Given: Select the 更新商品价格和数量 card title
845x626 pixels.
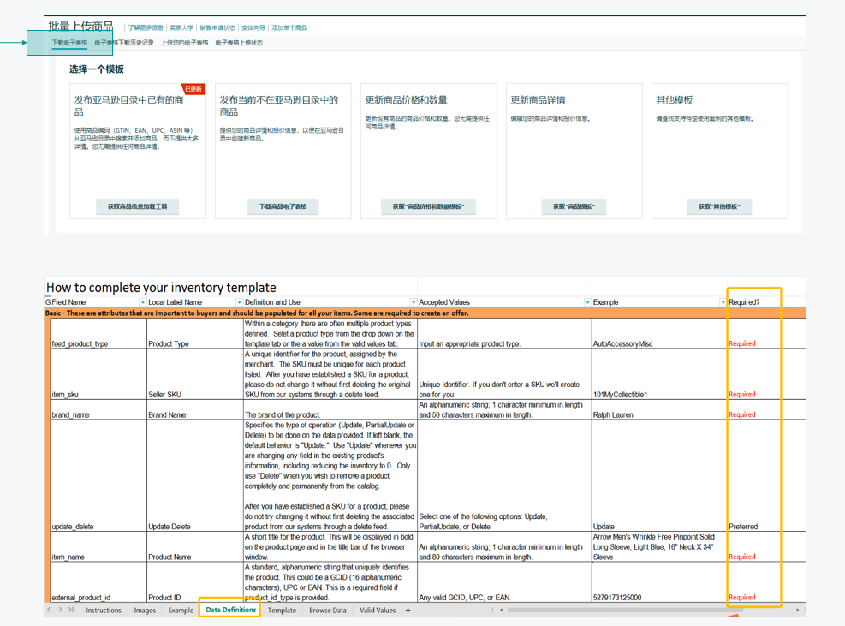Looking at the screenshot, I should click(407, 99).
